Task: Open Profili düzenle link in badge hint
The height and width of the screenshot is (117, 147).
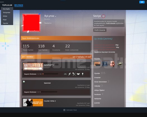Action: pos(111,23)
